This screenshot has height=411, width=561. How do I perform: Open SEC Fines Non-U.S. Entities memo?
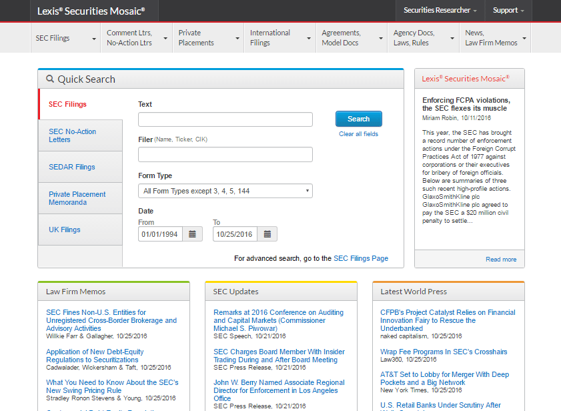pyautogui.click(x=111, y=320)
